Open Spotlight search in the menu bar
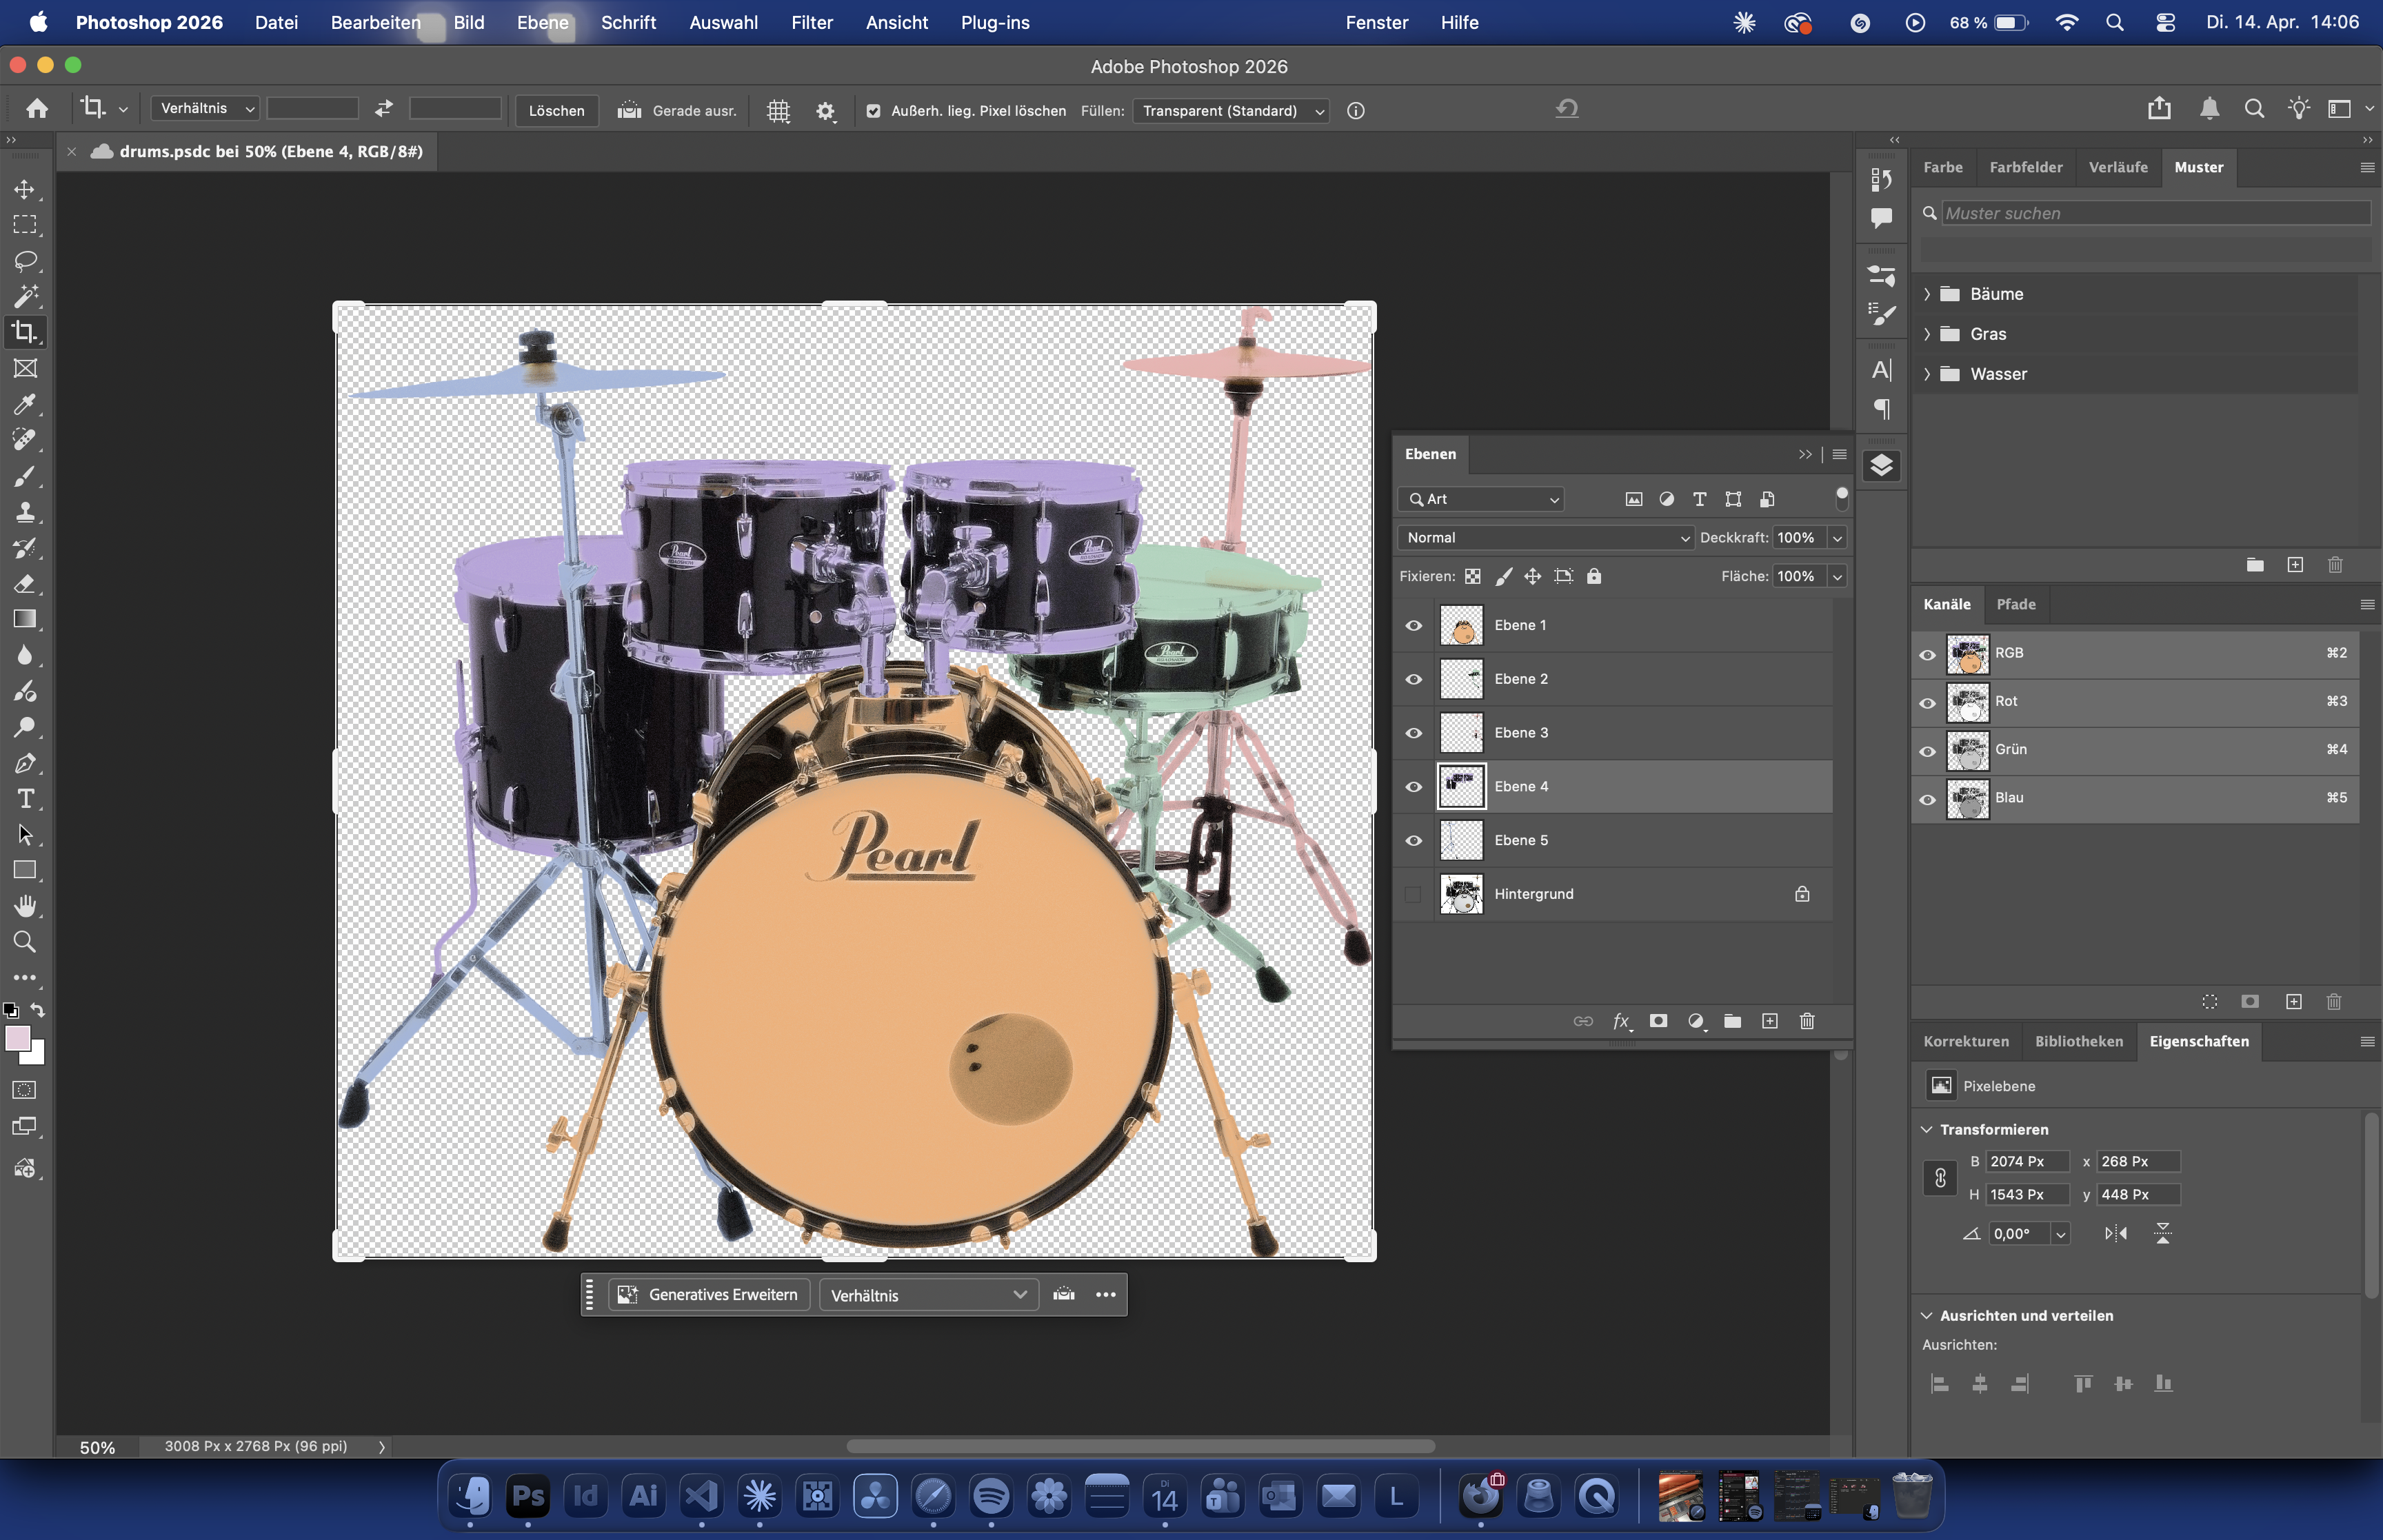Viewport: 2383px width, 1540px height. point(2114,22)
